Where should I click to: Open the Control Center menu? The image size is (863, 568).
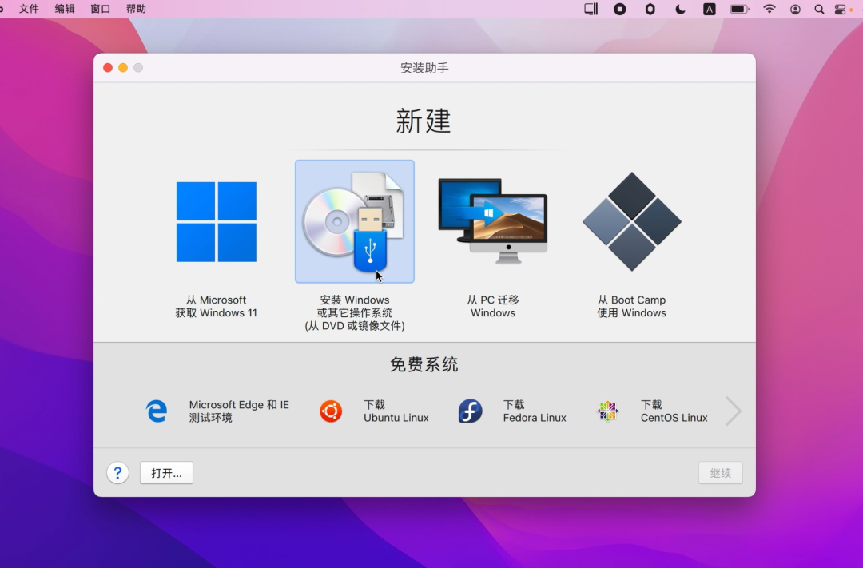(x=841, y=9)
